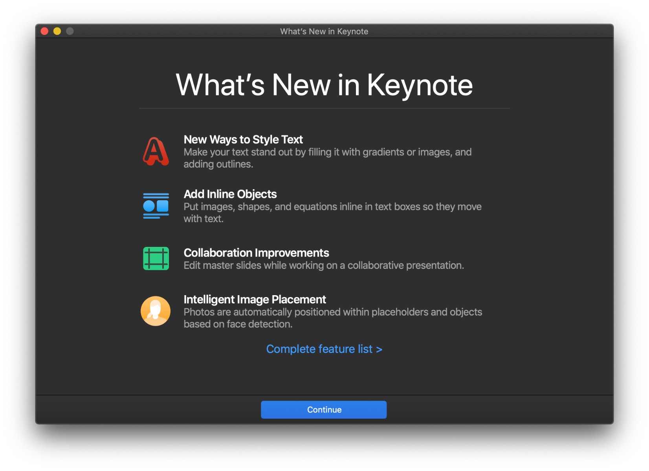This screenshot has height=471, width=649.
Task: Click the text about face detection positioning
Action: (333, 318)
